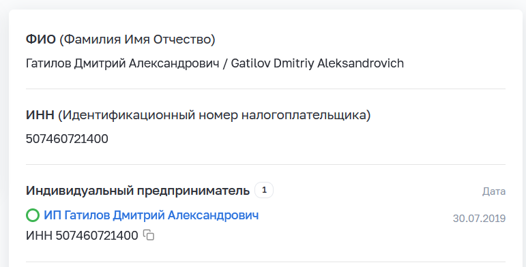The width and height of the screenshot is (526, 267).
Task: Click the entrepreneur count badge showing 1
Action: 264,190
